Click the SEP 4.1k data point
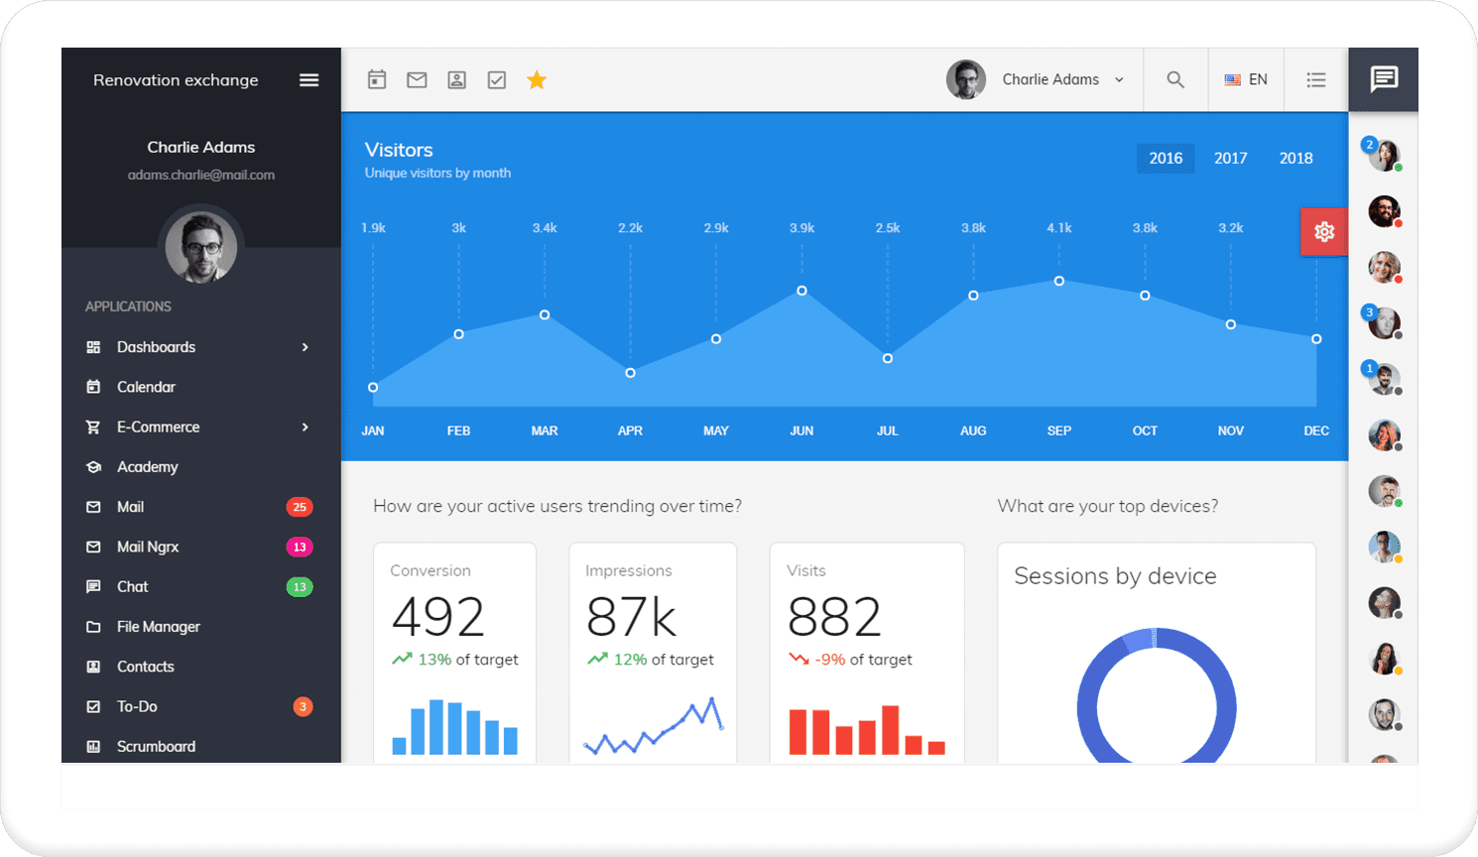Screen dimensions: 1478x857 click(1059, 281)
